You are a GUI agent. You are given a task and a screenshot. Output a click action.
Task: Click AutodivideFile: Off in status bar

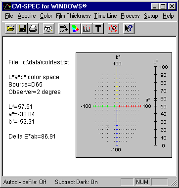tap(25, 182)
